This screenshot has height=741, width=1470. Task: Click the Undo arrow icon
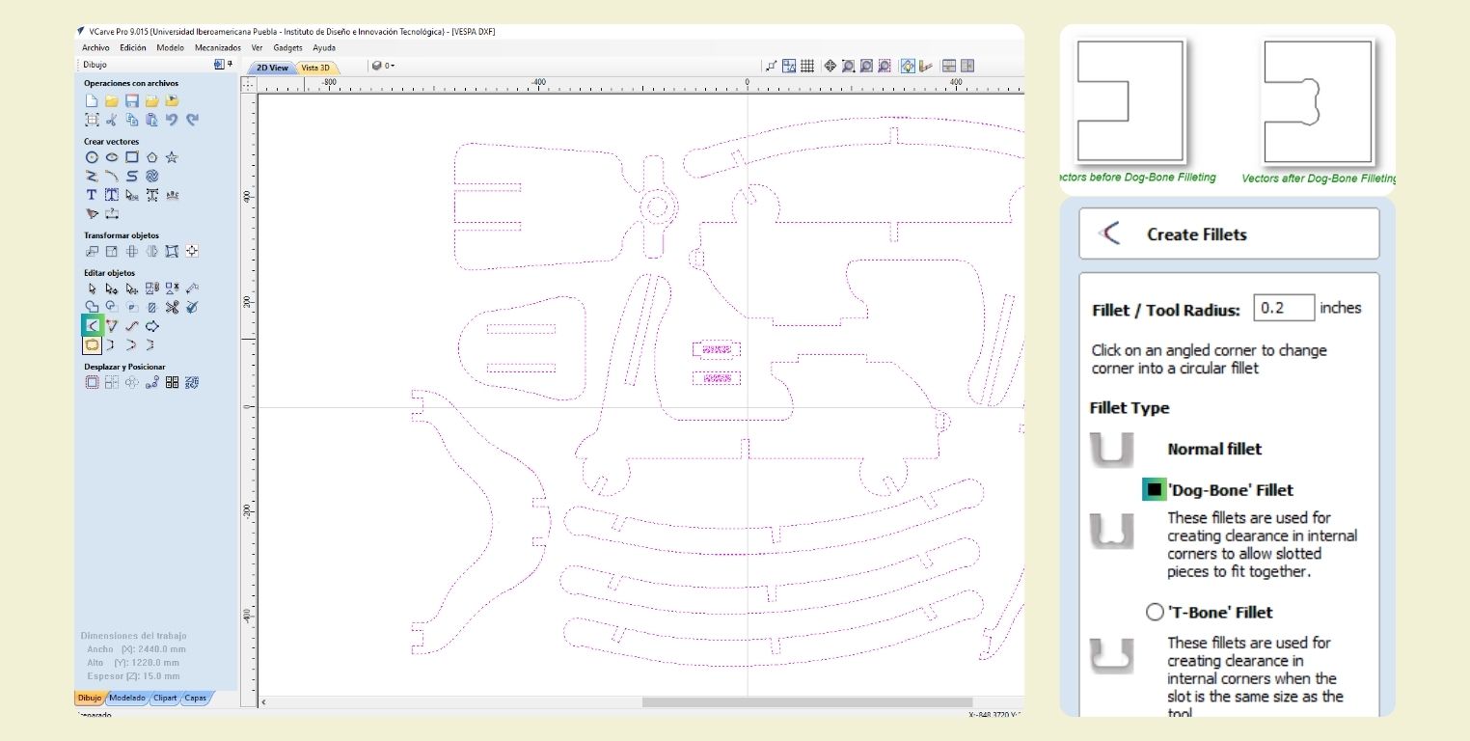(172, 120)
